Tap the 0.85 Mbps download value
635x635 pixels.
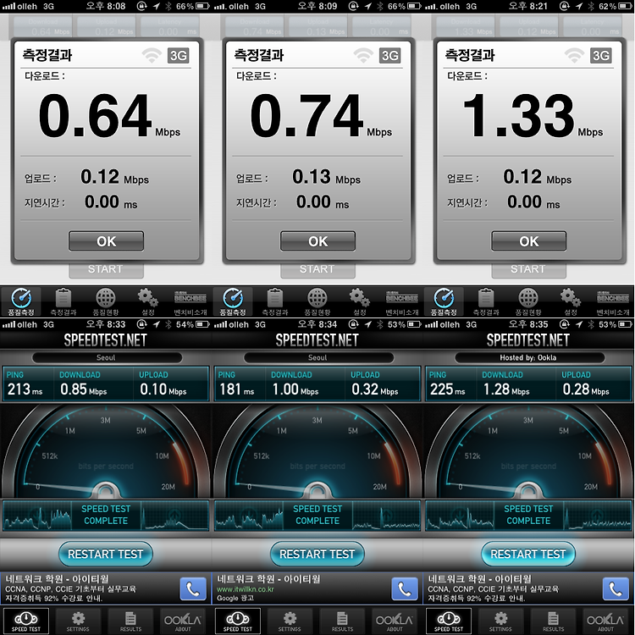point(84,389)
